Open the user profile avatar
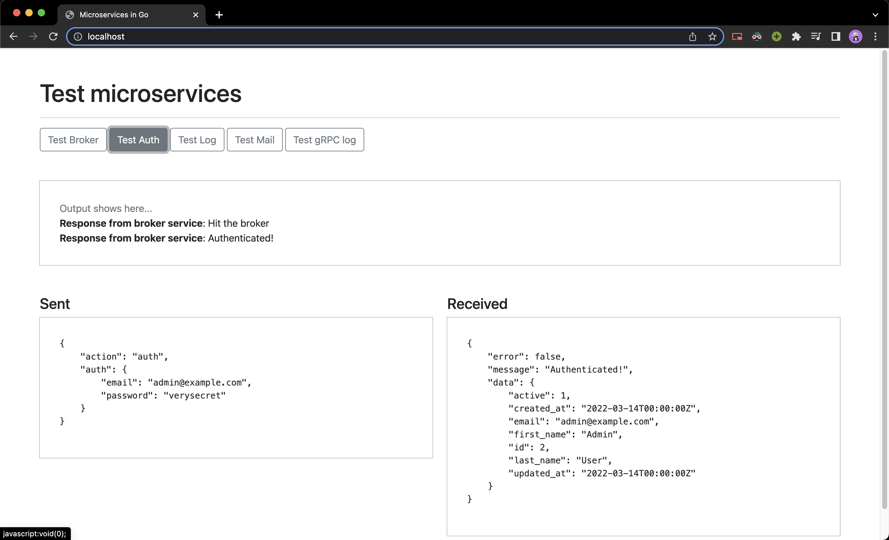 (855, 36)
